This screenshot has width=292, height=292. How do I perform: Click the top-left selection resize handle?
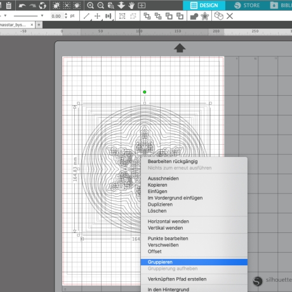click(79, 103)
